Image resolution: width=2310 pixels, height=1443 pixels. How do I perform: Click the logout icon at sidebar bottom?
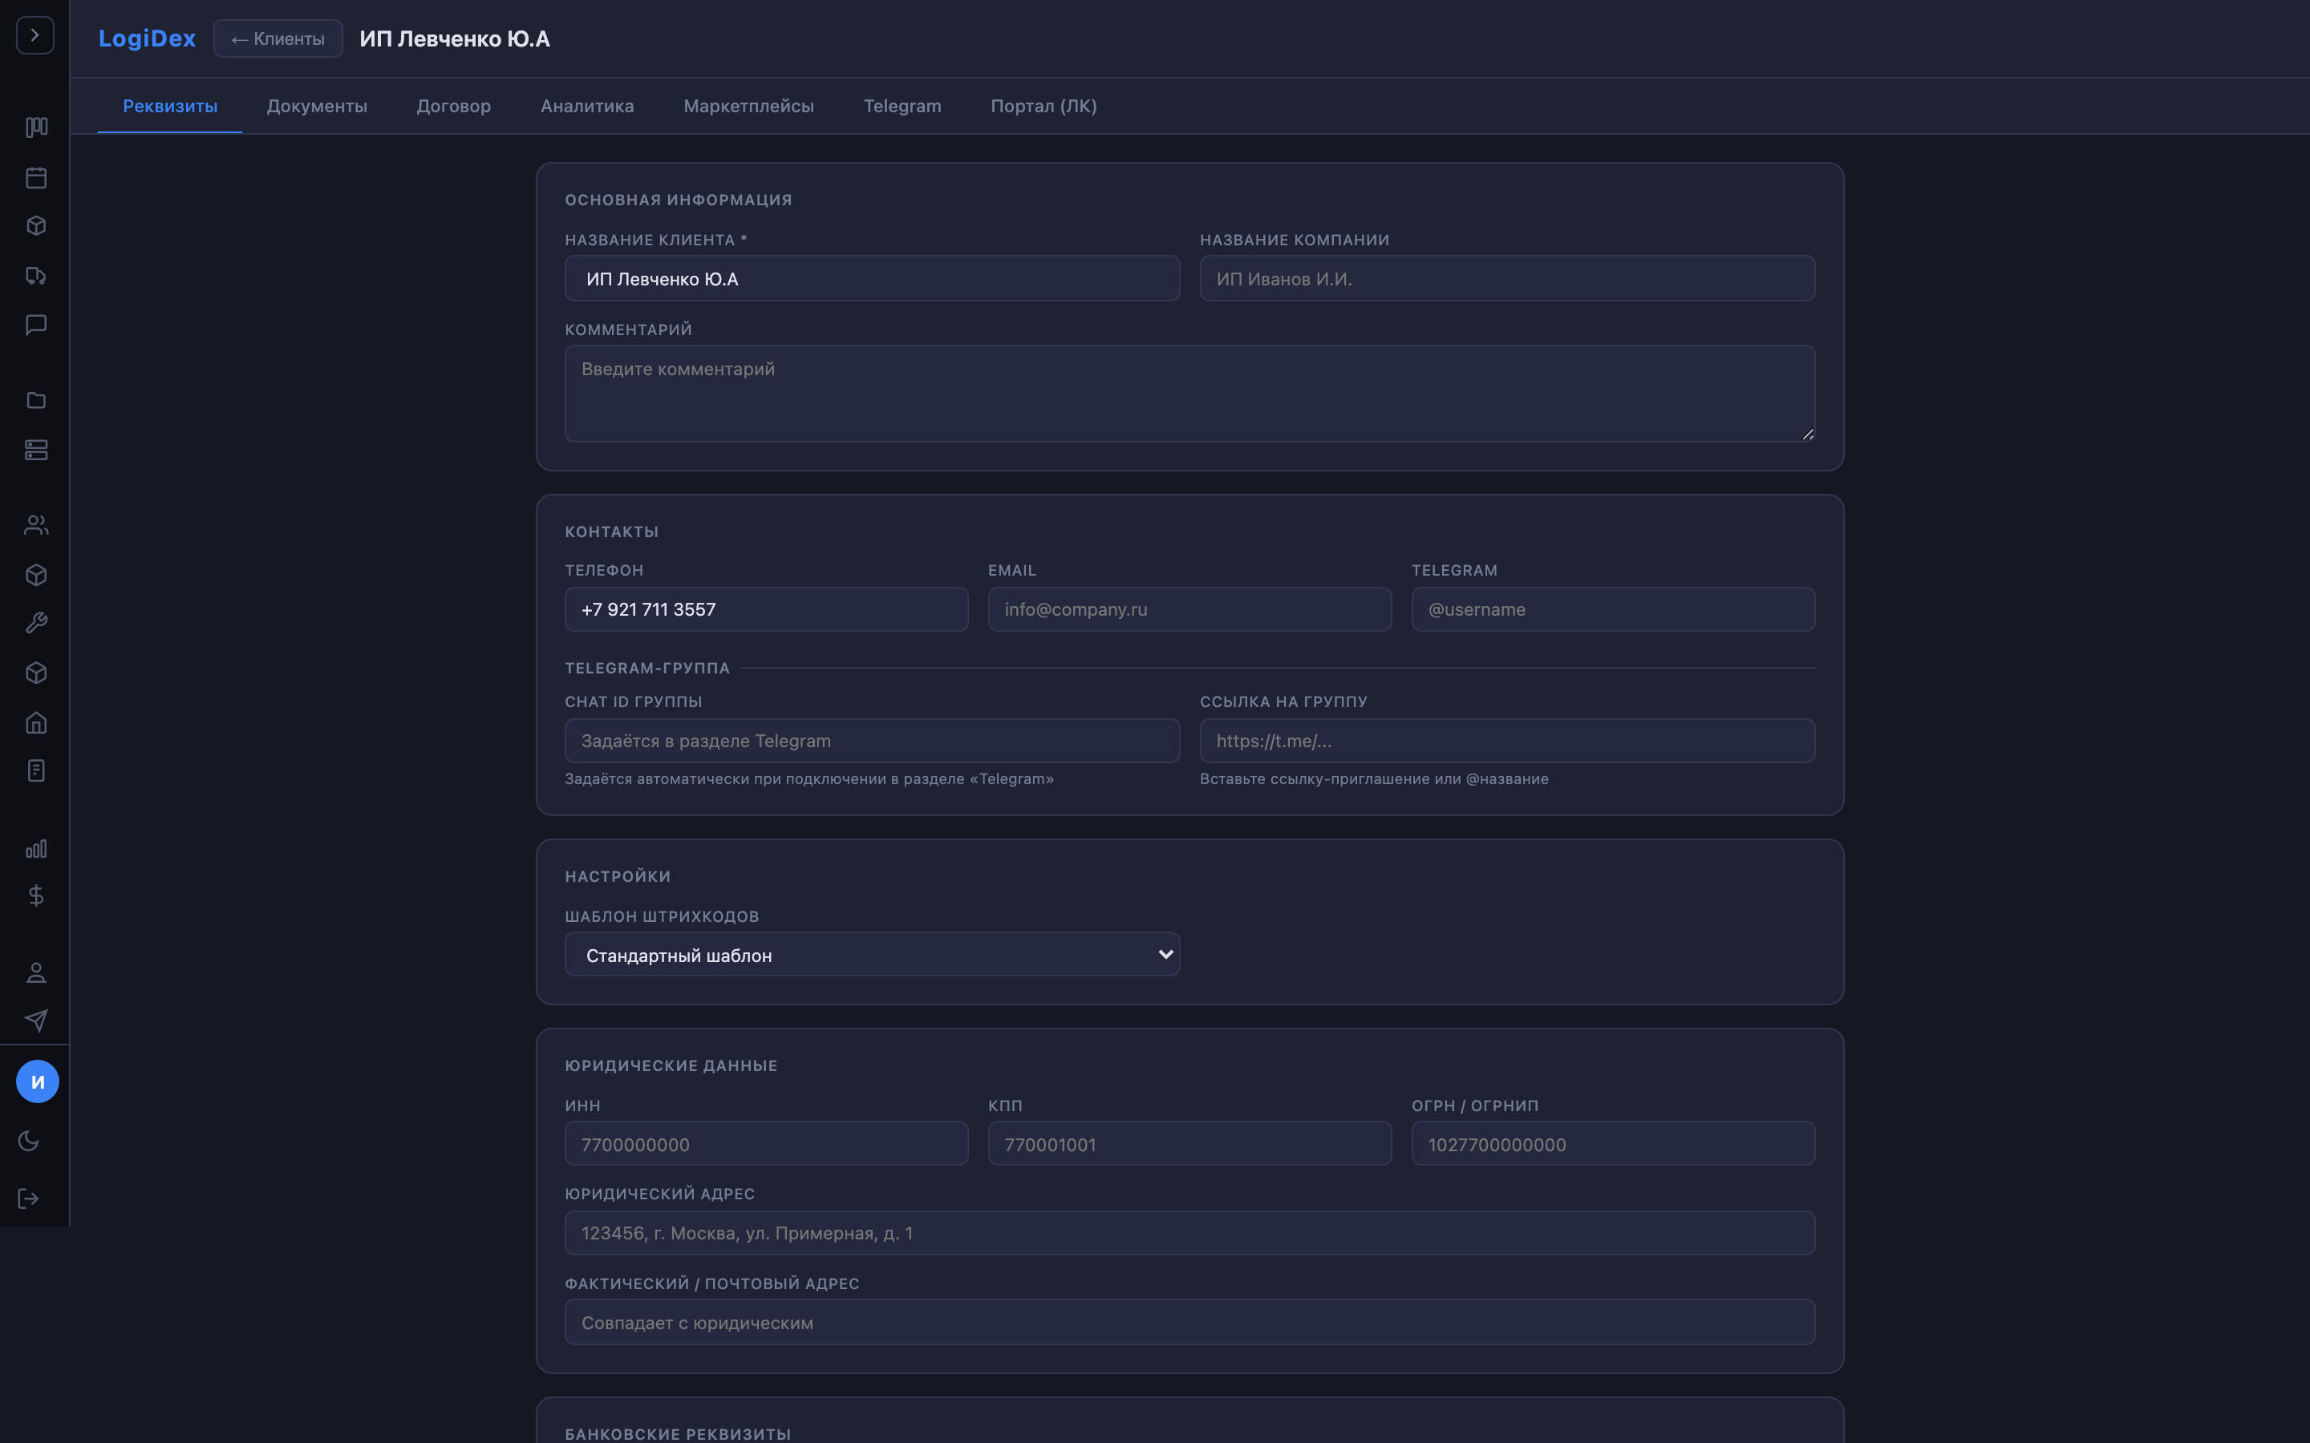pyautogui.click(x=29, y=1198)
